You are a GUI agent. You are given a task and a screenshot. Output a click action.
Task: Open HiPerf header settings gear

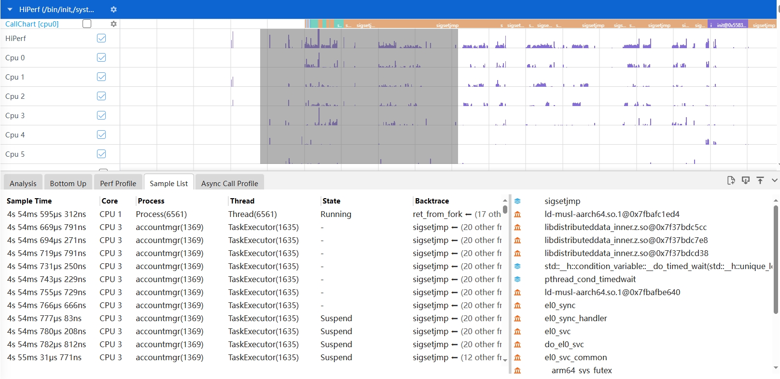[113, 10]
